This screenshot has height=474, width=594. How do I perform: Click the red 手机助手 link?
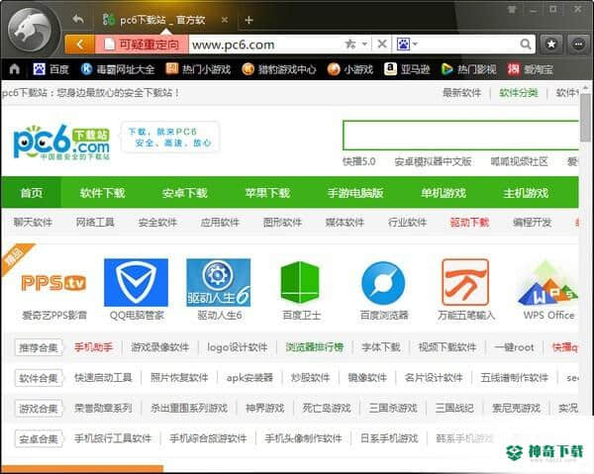point(93,346)
